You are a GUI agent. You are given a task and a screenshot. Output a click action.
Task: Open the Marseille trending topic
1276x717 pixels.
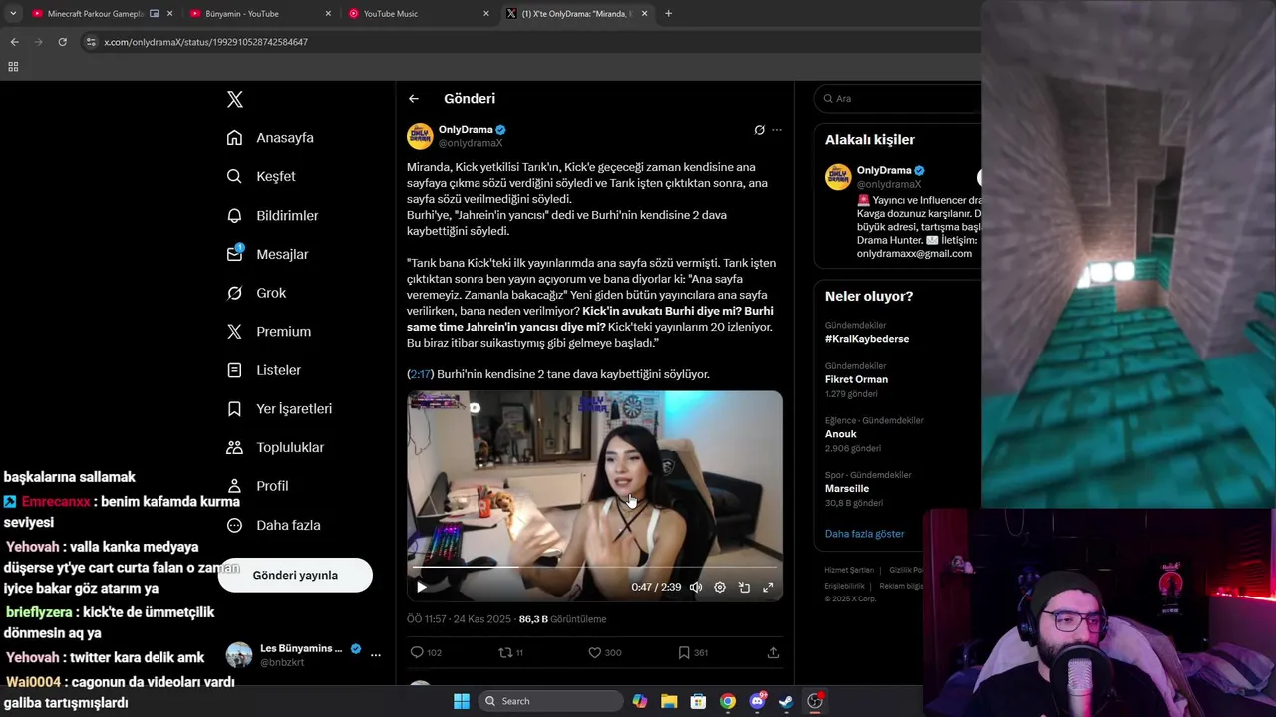pyautogui.click(x=847, y=488)
